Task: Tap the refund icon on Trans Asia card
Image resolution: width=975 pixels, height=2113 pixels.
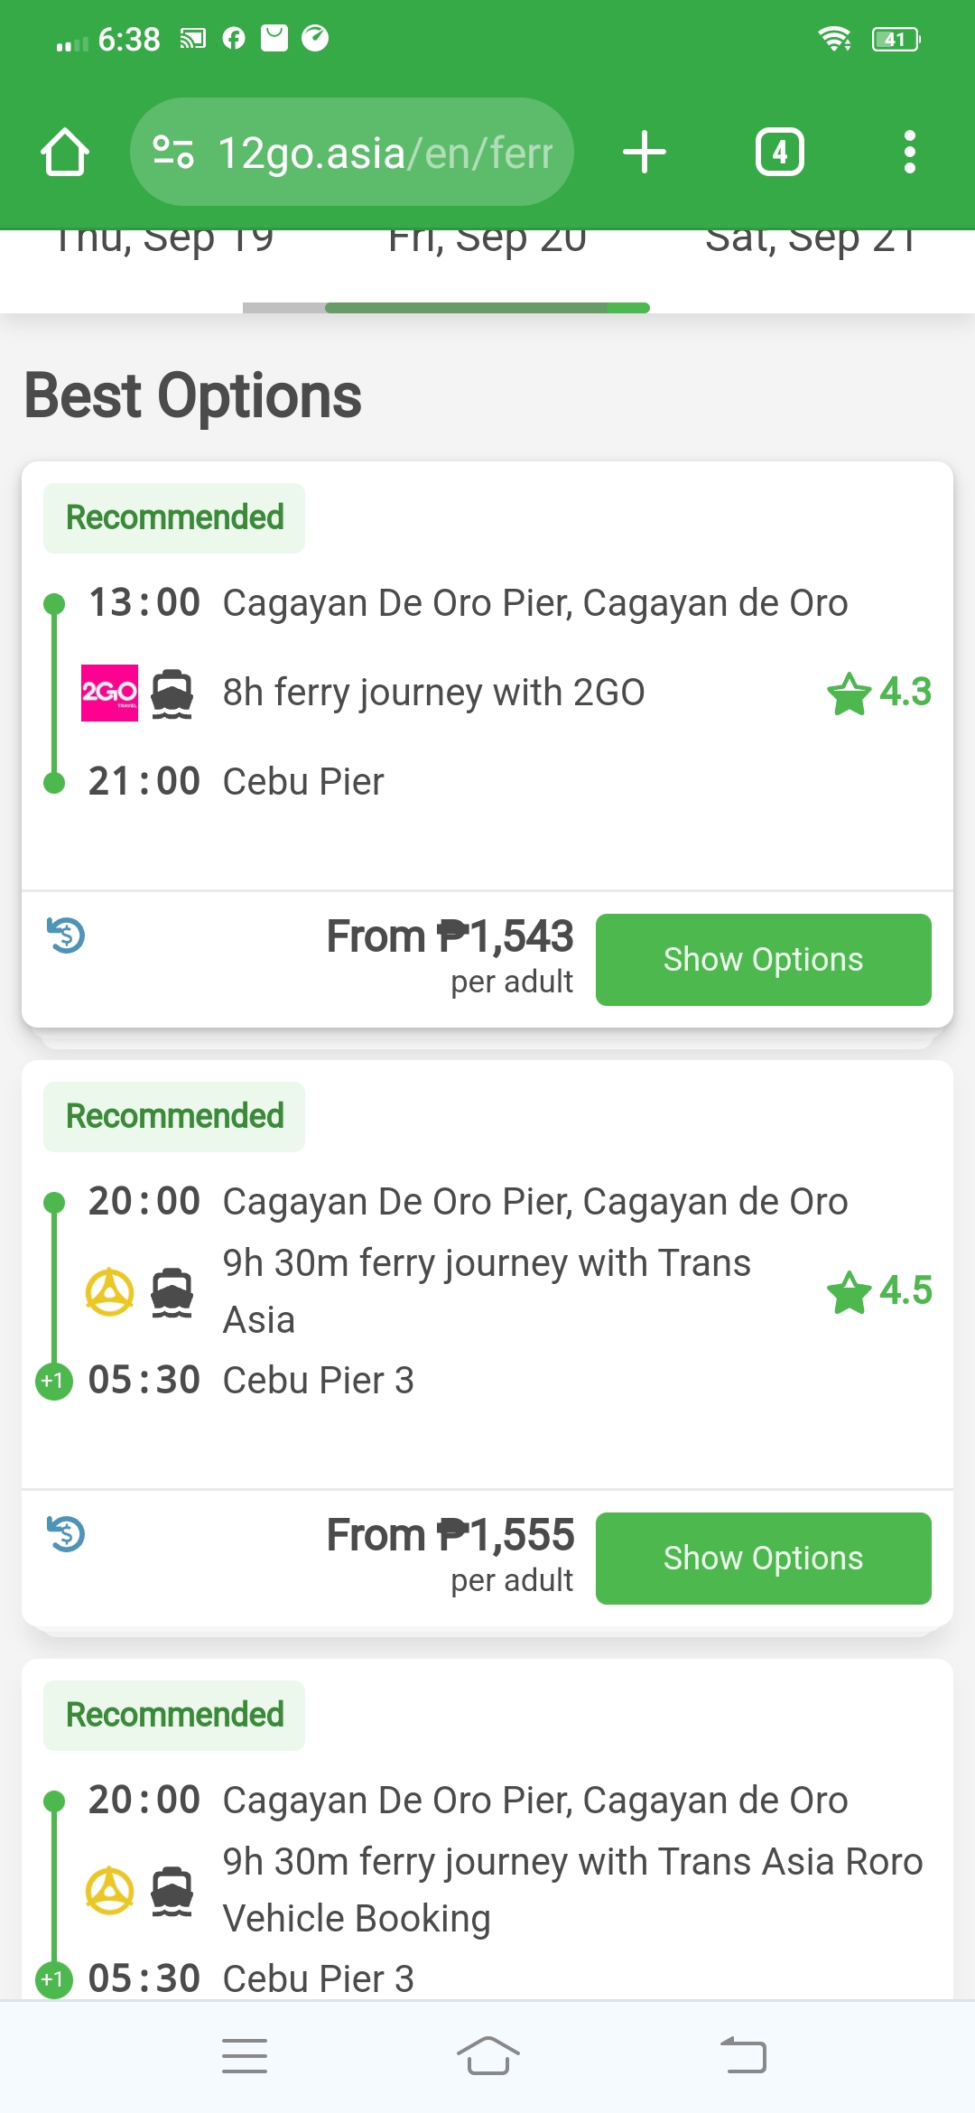Action: tap(66, 1534)
